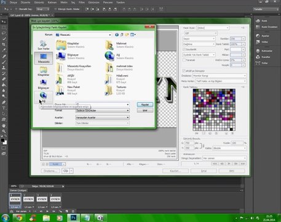281x222 pixels.
Task: Open the Dosya menu
Action: 14,2
